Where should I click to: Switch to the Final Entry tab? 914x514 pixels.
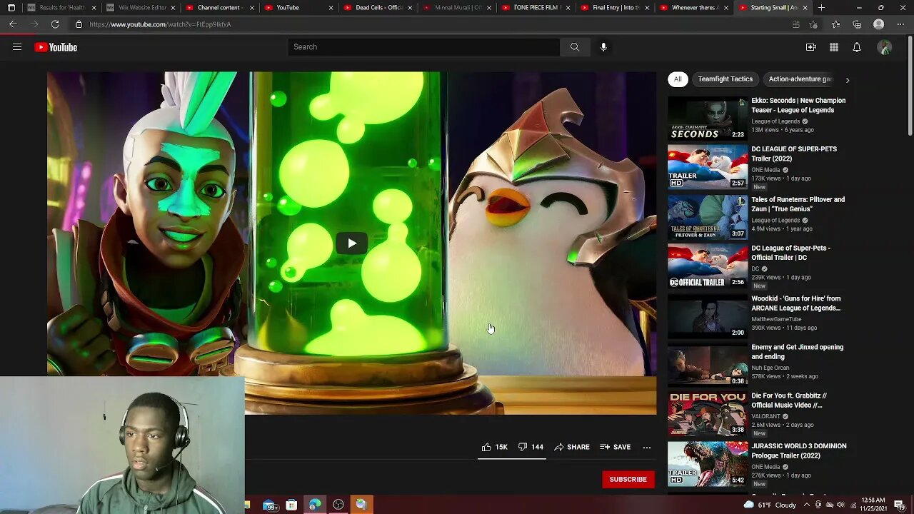[x=615, y=8]
